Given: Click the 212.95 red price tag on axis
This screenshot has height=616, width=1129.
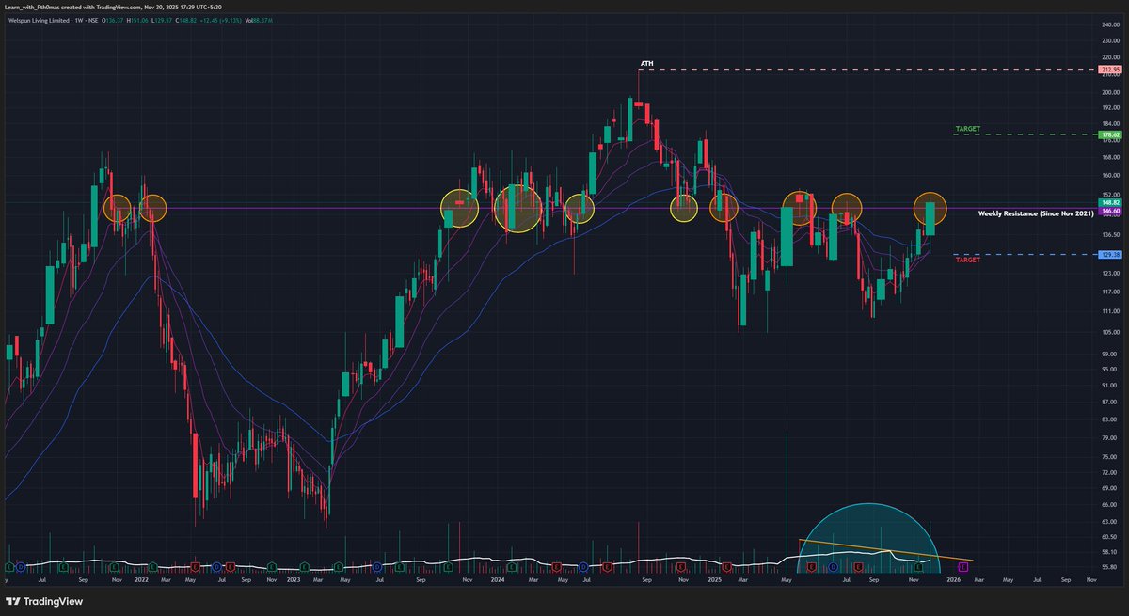Looking at the screenshot, I should (x=1108, y=69).
